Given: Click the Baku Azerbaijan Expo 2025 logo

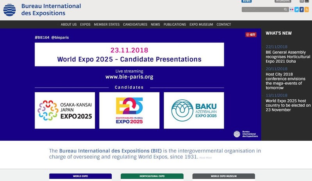Looking at the screenshot, I should click(x=194, y=110).
